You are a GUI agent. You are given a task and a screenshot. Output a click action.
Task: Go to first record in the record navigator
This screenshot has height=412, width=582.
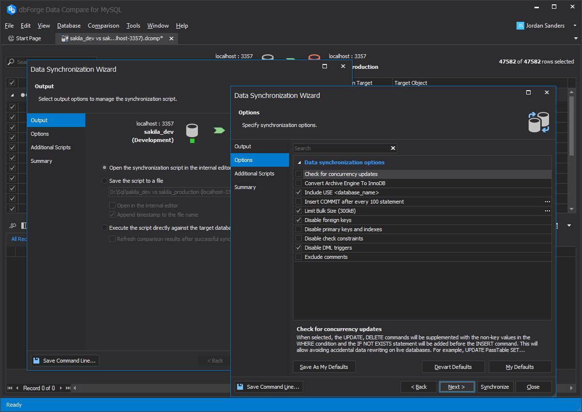tap(10, 388)
